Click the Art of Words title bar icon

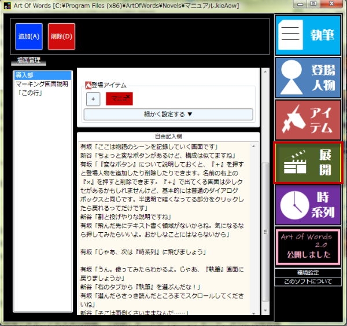pyautogui.click(x=7, y=5)
